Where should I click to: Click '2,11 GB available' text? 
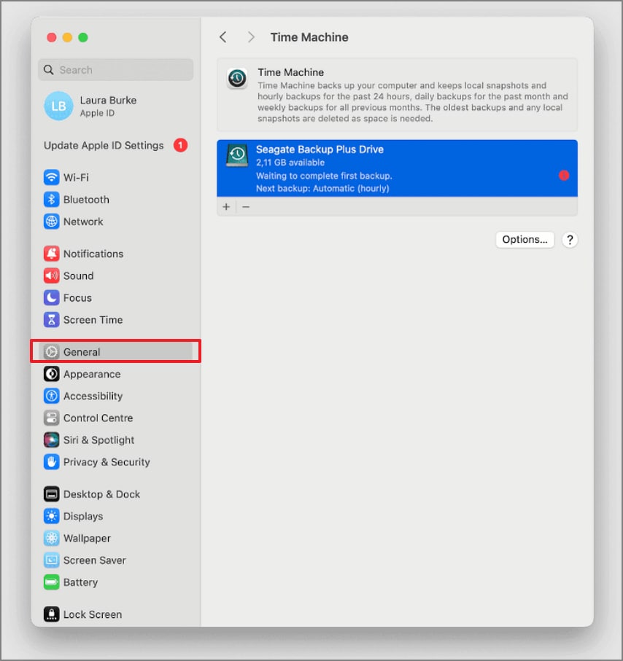pos(290,163)
